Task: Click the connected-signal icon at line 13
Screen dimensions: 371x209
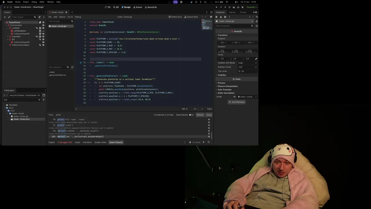Action: coord(81,62)
